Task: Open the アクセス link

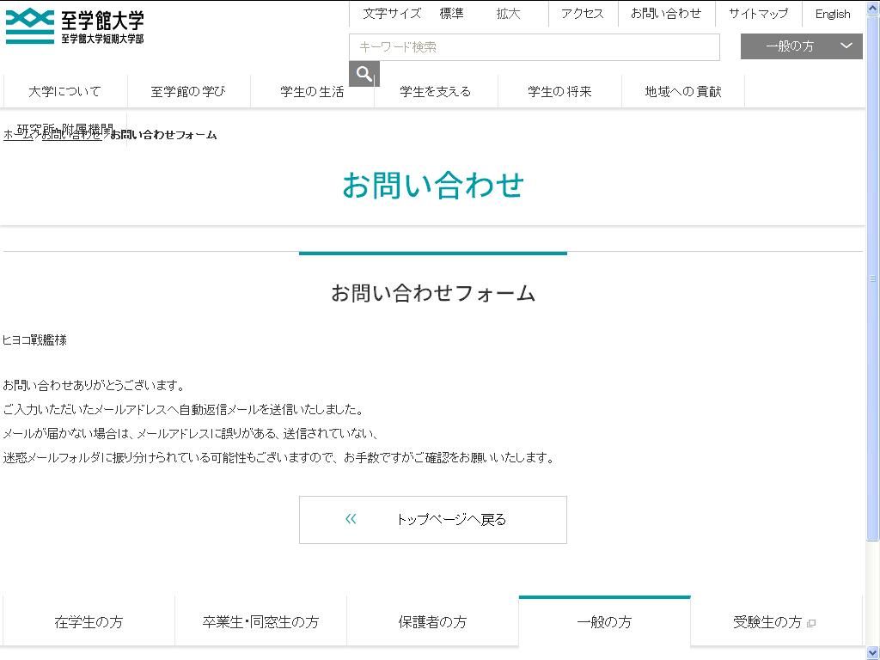Action: click(582, 14)
